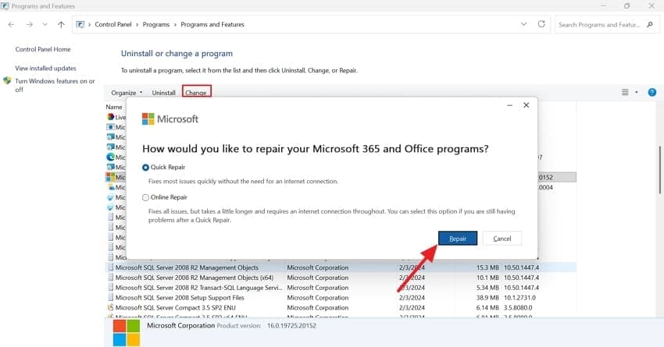Click the breadcrumb Control Panel folder icon
664x347 pixels.
point(80,24)
